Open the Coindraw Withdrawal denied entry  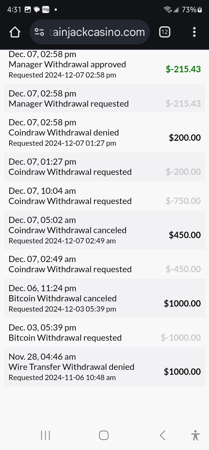(x=64, y=133)
